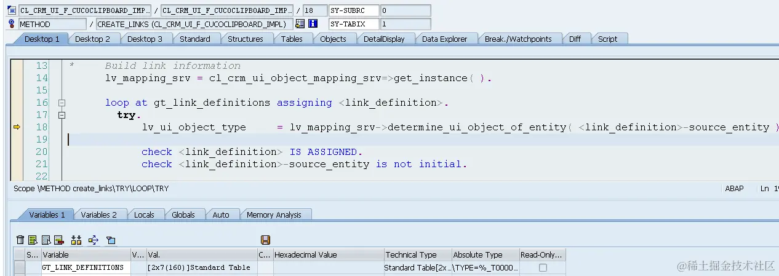
Task: Click the source_entity is not initial line
Action: pyautogui.click(x=305, y=164)
